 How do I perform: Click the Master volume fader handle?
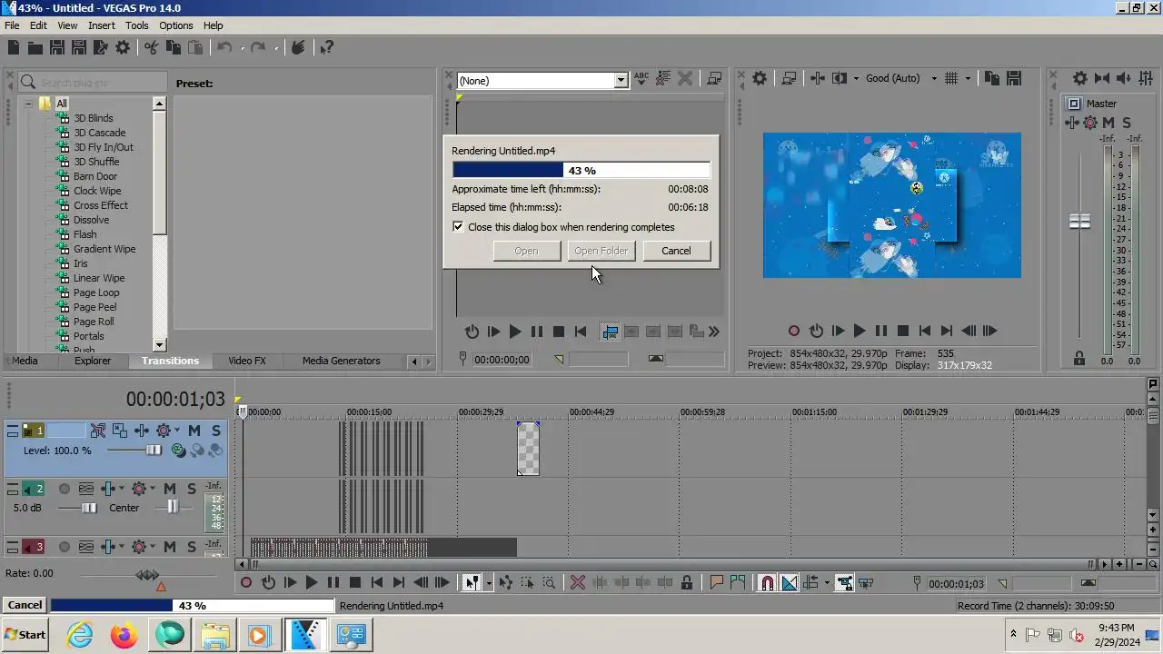1079,222
